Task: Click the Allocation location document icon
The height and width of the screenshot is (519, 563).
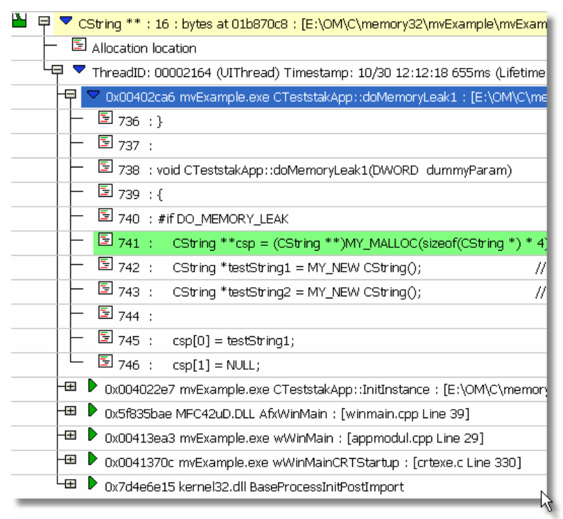Action: pos(79,46)
